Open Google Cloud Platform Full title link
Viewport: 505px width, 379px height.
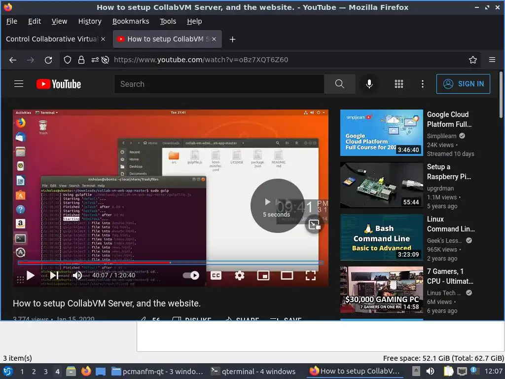tap(449, 119)
